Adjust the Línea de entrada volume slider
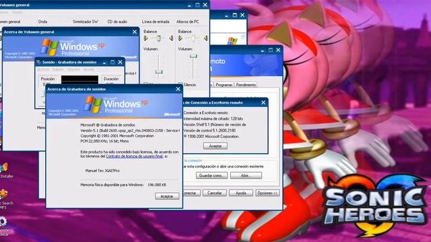Screen dimensions: 431x242 point(159,72)
